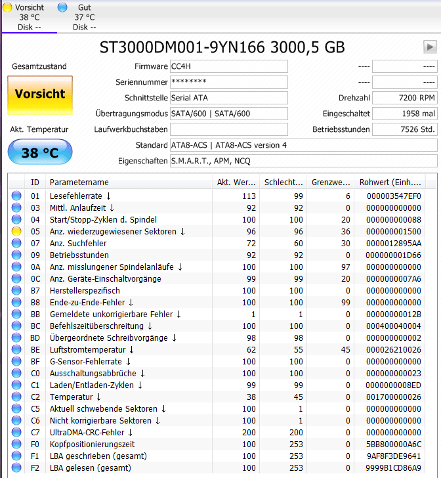Click status icon of UltraDMA-CRC-Fehler row
The height and width of the screenshot is (478, 441).
click(x=16, y=432)
